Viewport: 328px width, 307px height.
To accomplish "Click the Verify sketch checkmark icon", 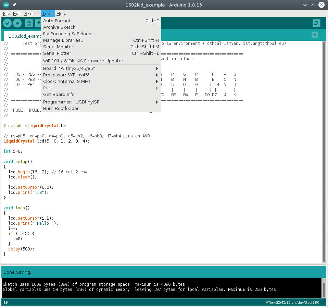I will tap(7, 23).
